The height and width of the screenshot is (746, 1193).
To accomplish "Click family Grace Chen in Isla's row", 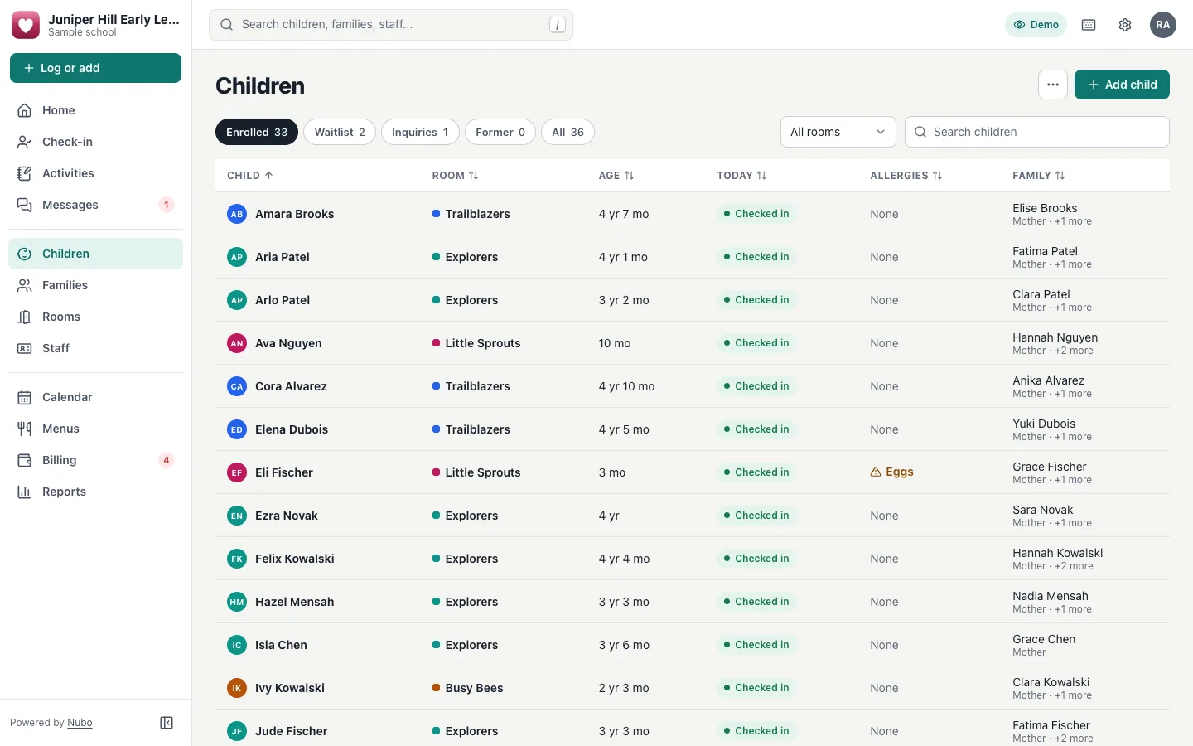I will (1044, 639).
